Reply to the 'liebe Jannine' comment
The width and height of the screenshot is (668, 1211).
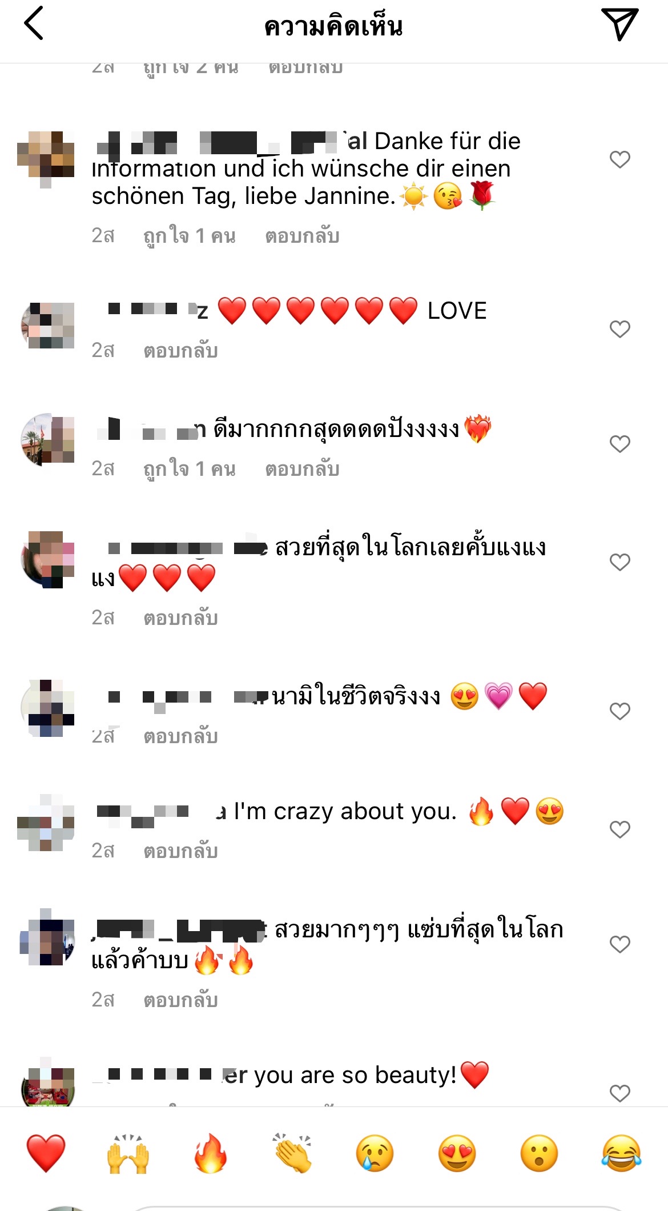click(x=302, y=235)
